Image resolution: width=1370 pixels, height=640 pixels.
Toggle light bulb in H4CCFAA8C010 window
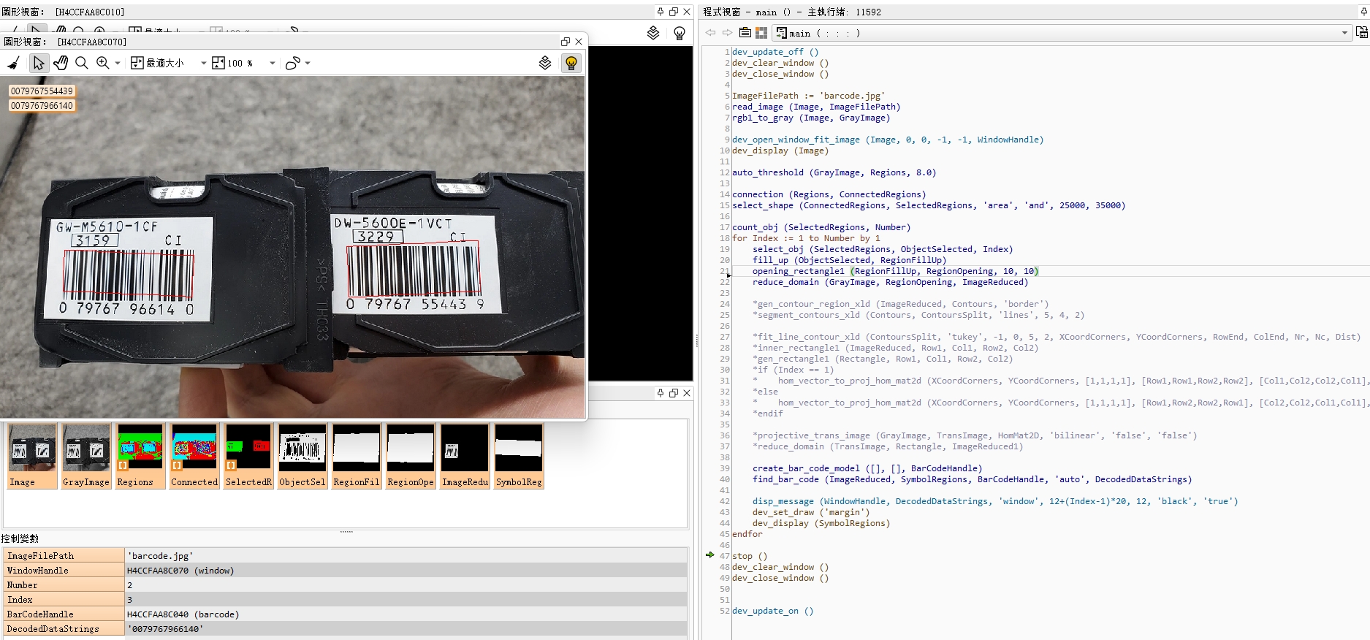click(680, 33)
